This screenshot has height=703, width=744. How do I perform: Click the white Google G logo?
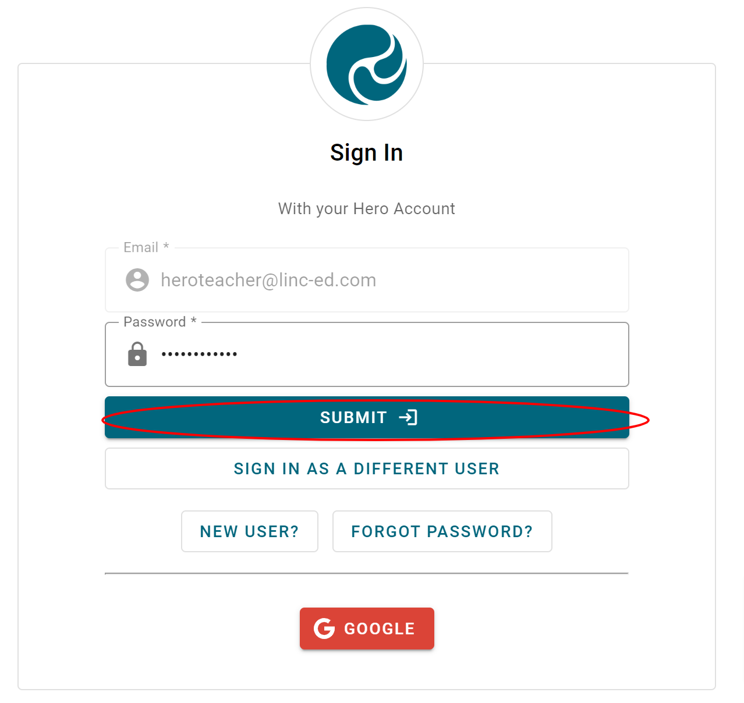[324, 629]
